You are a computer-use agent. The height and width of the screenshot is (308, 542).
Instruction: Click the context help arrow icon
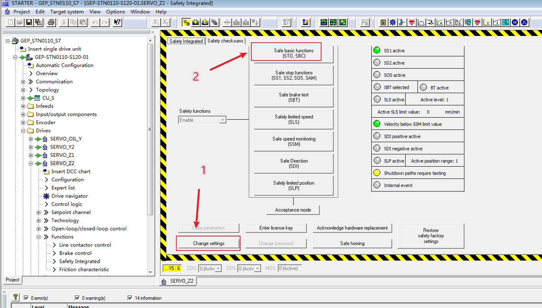pos(117,23)
